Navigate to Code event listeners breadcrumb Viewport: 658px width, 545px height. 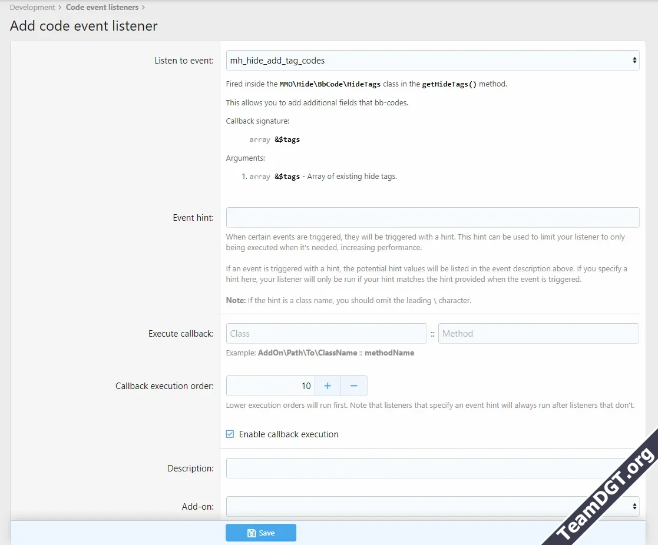click(x=102, y=8)
